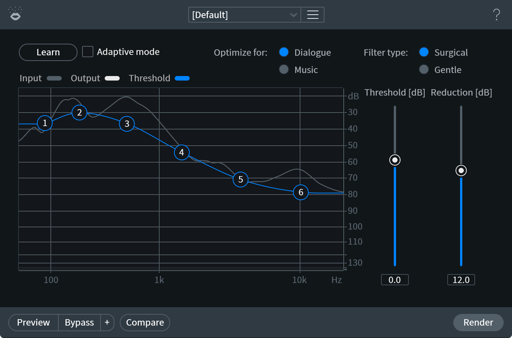Open help with the question mark icon

pyautogui.click(x=497, y=15)
